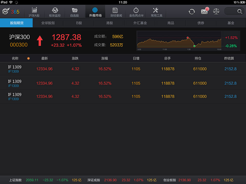Open mail inbox with 19 badge

(x=205, y=11)
